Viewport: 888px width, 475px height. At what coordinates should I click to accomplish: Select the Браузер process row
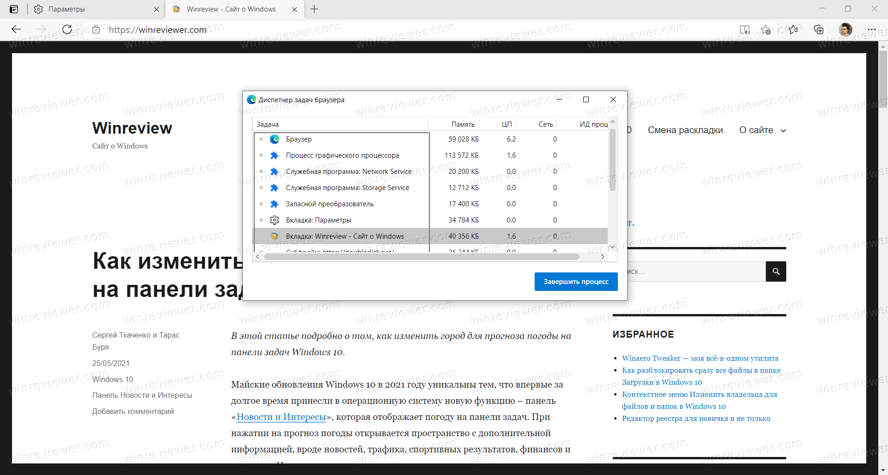430,139
